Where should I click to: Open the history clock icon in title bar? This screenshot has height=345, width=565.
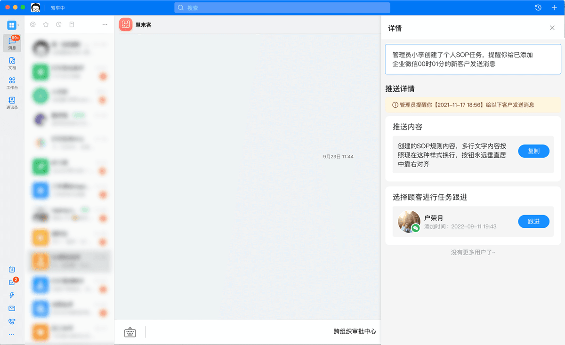pos(538,8)
